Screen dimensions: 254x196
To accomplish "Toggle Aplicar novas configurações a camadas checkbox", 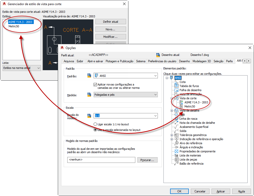I will point(95,84).
